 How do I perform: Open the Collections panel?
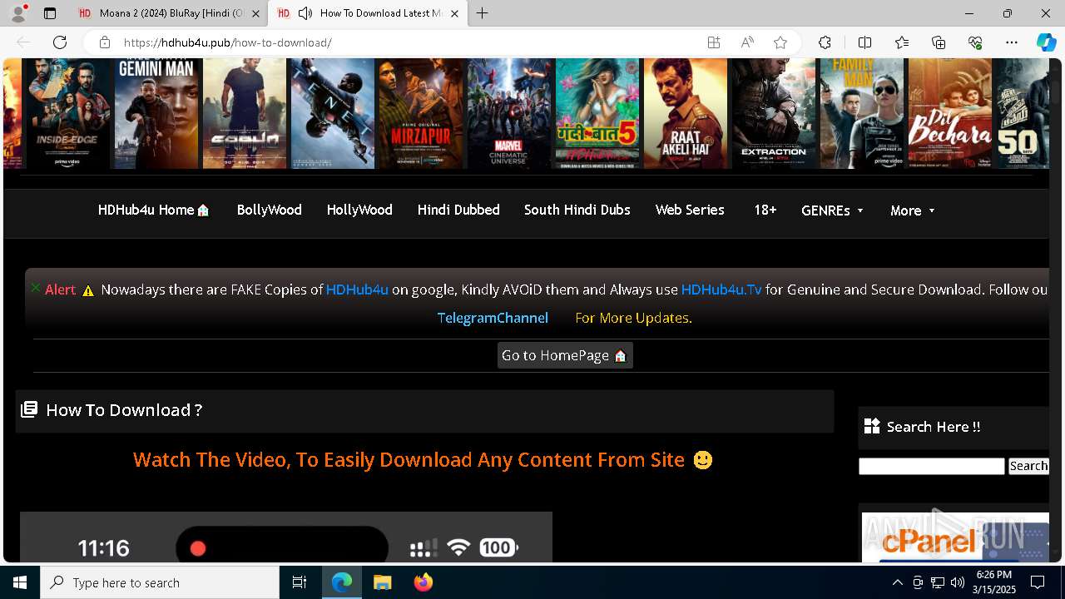click(x=939, y=42)
